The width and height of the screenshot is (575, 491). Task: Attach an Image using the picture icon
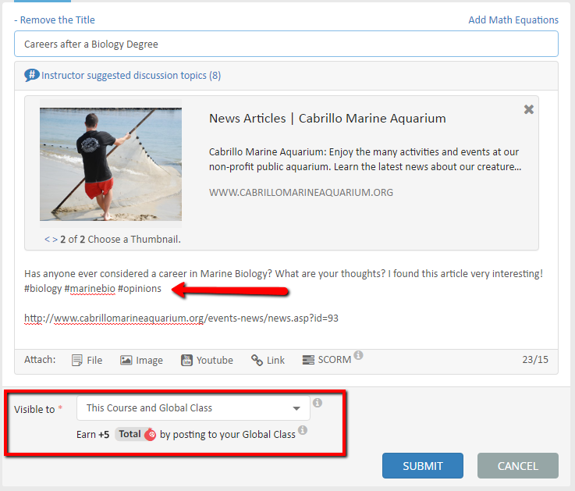click(x=126, y=361)
